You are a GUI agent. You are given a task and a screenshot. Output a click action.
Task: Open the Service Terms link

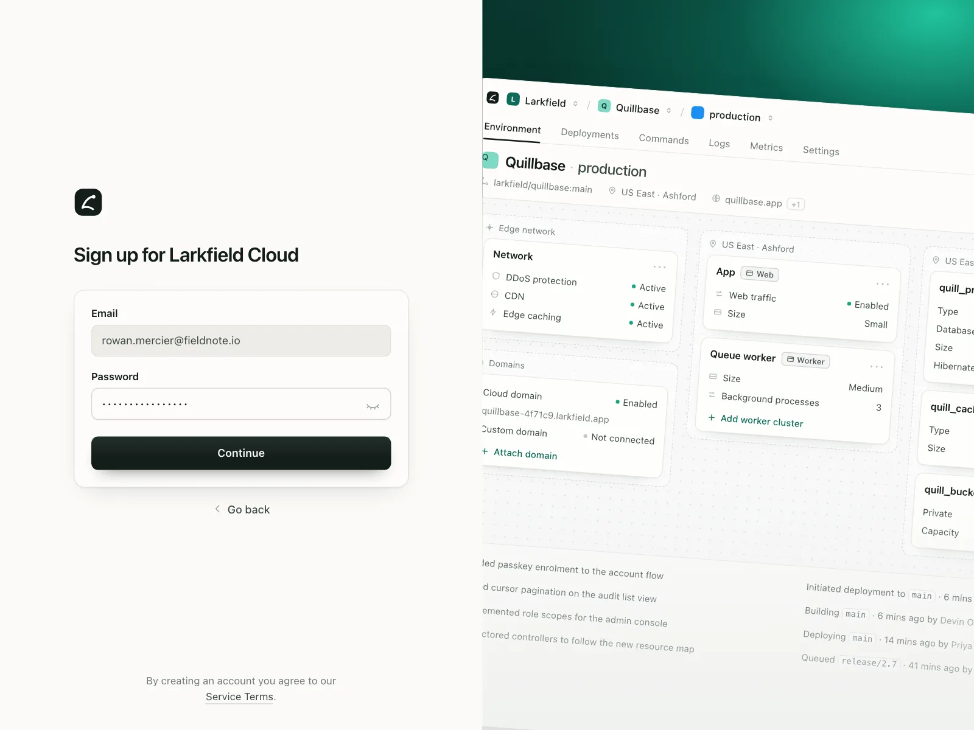click(x=239, y=697)
